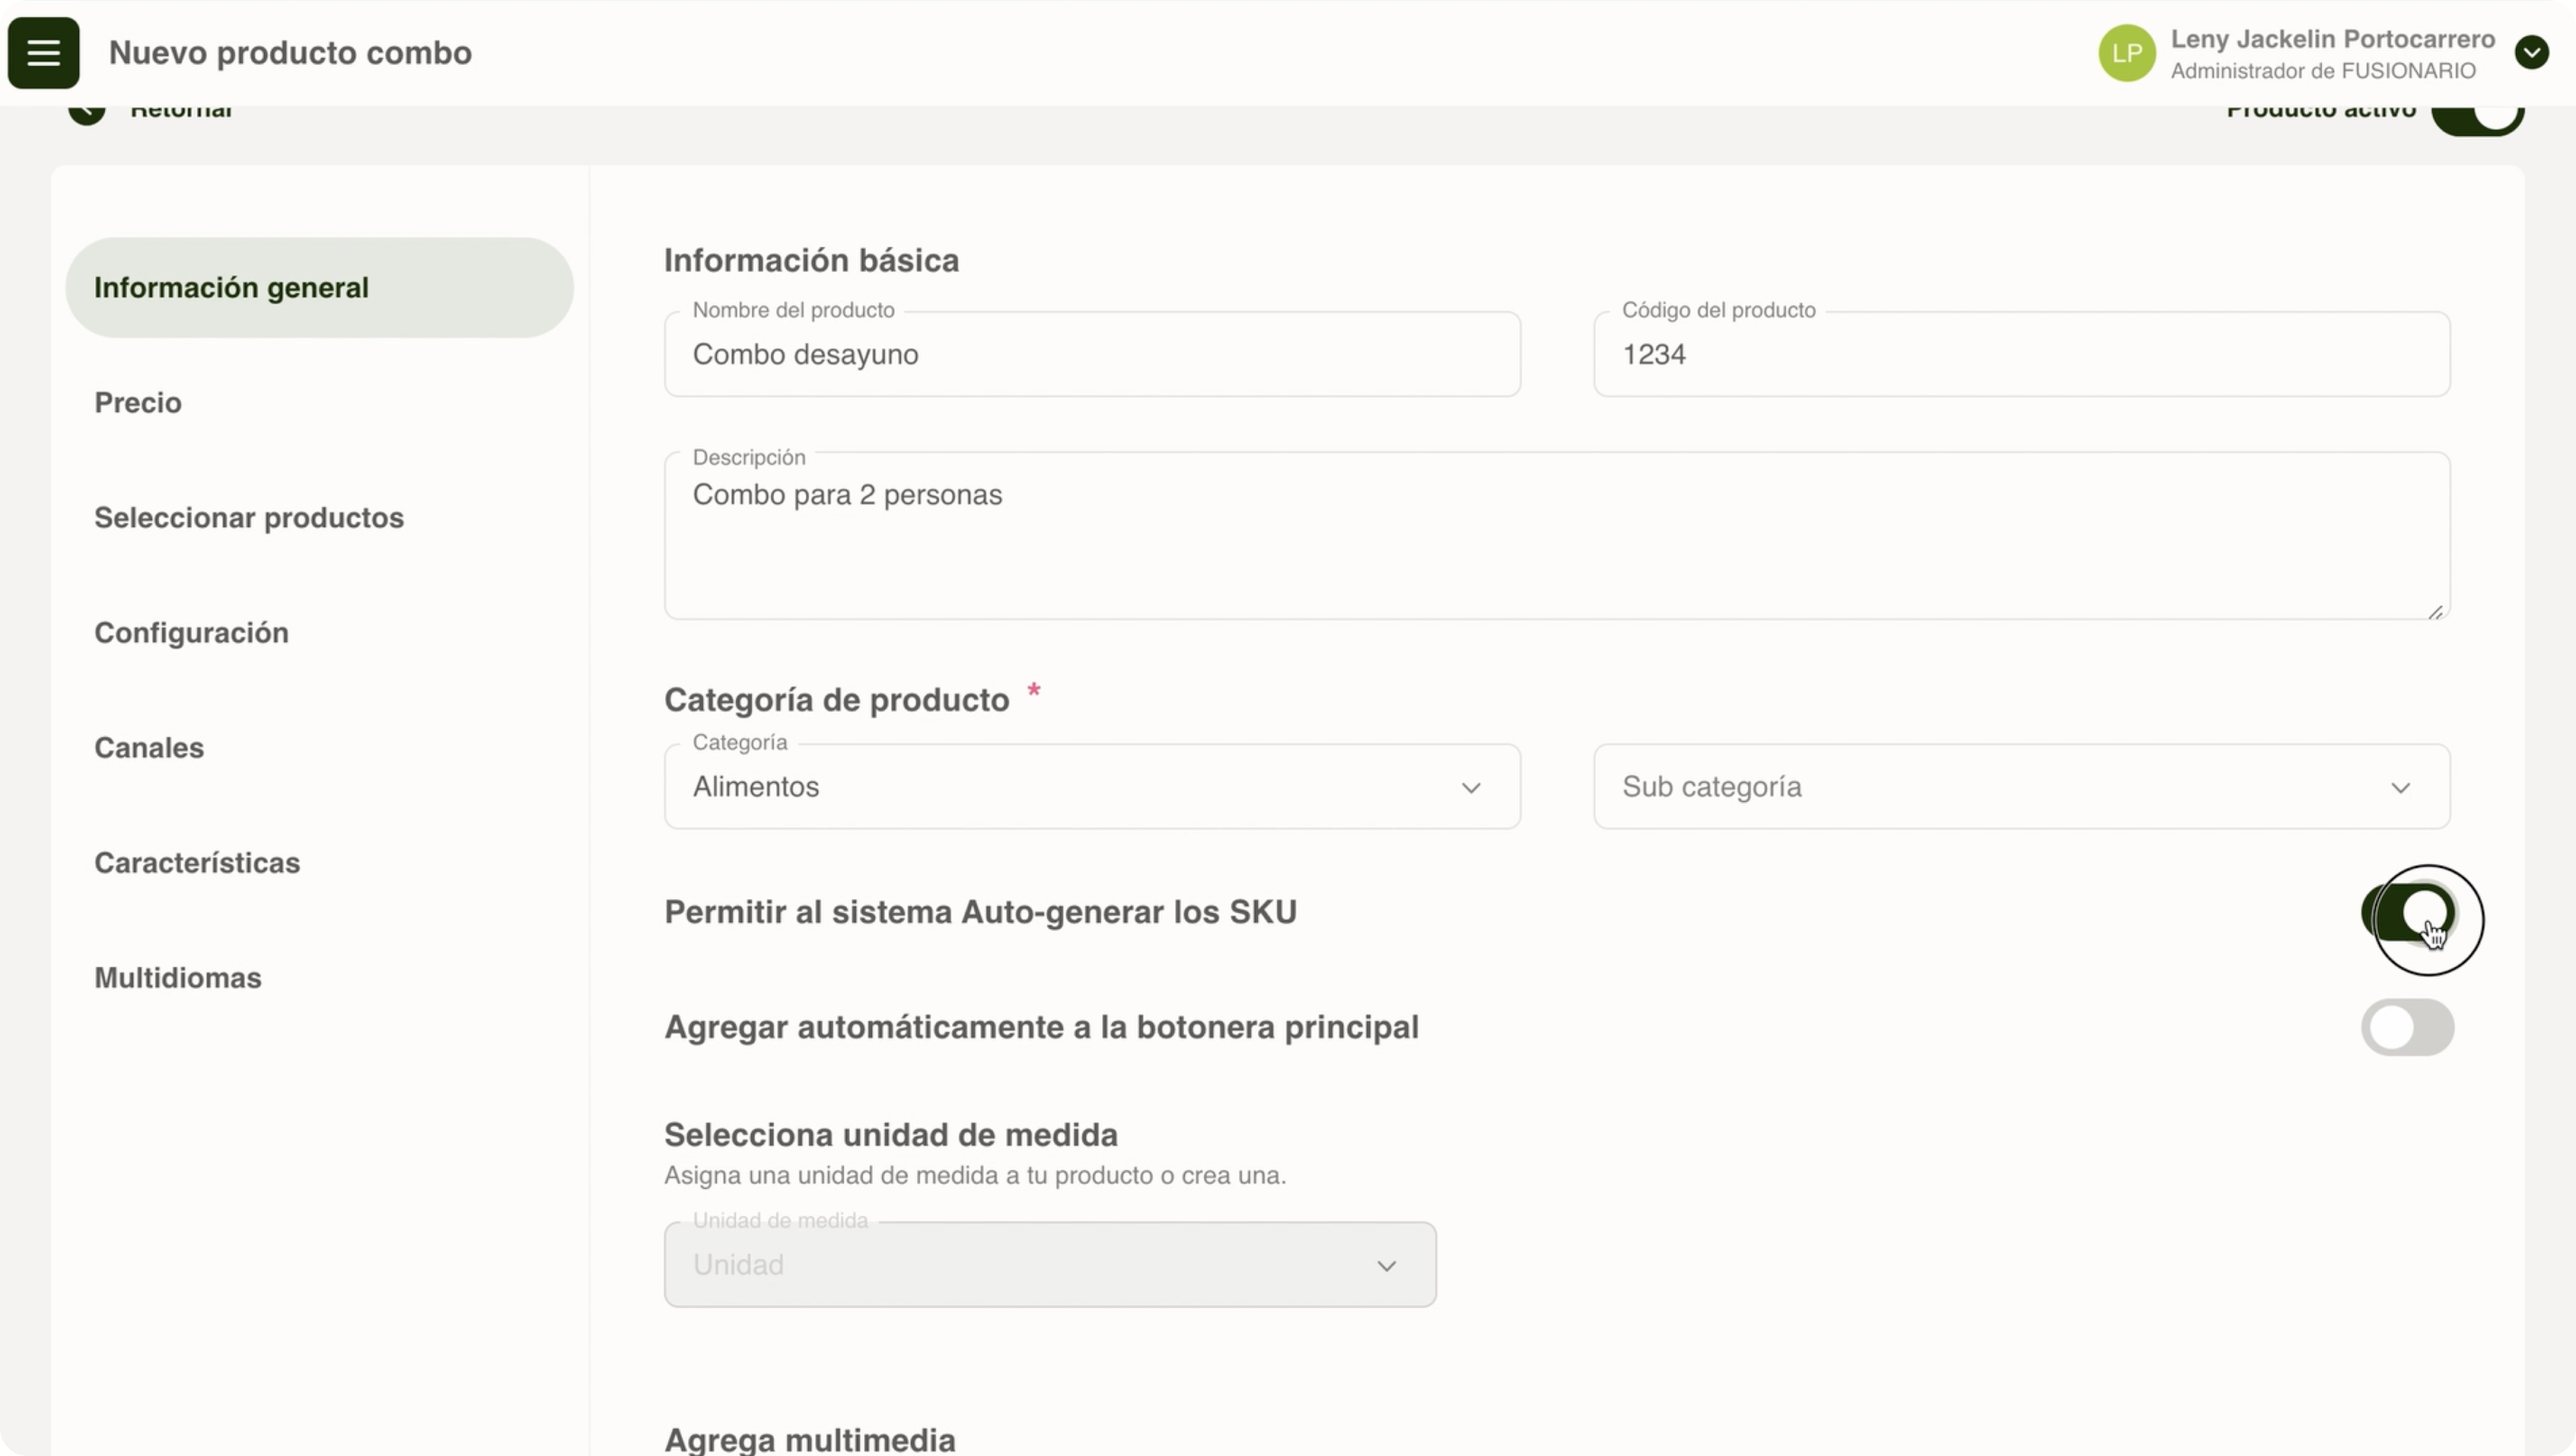
Task: Go to the Precio section
Action: tap(138, 403)
